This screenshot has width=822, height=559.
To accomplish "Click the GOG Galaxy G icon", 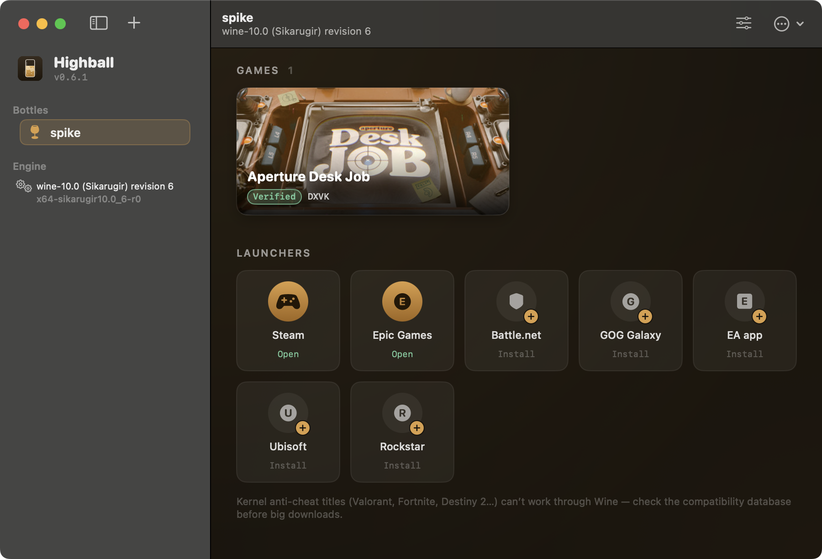I will click(631, 301).
